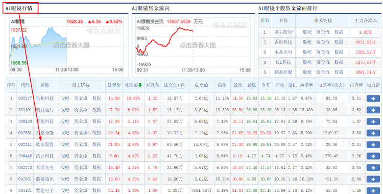383x194 pixels.
Task: Select index value 1028.25 above price chart
Action: (x=75, y=21)
